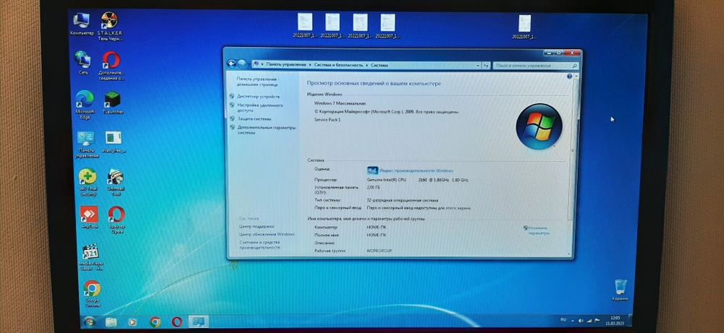Select the third 20221007 desktop file
This screenshot has height=333, width=724.
360,26
